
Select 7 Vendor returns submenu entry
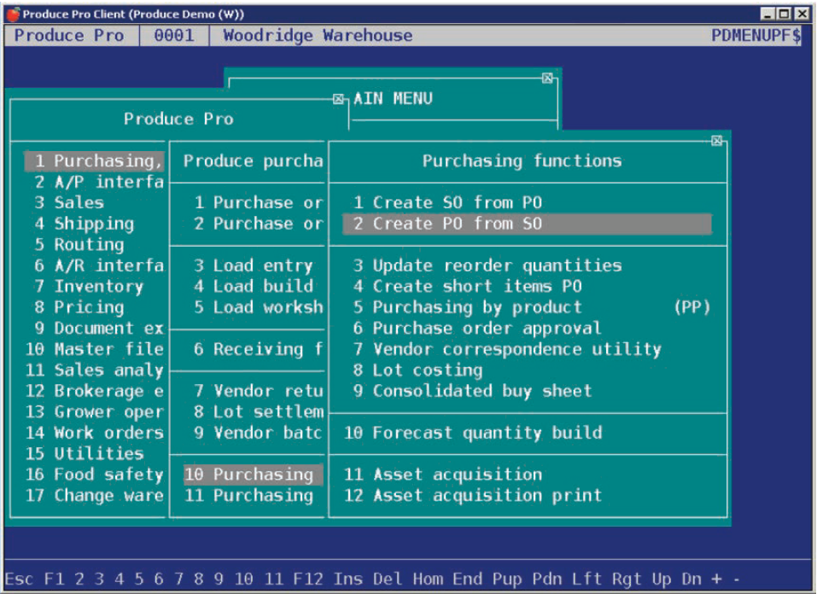click(x=259, y=391)
